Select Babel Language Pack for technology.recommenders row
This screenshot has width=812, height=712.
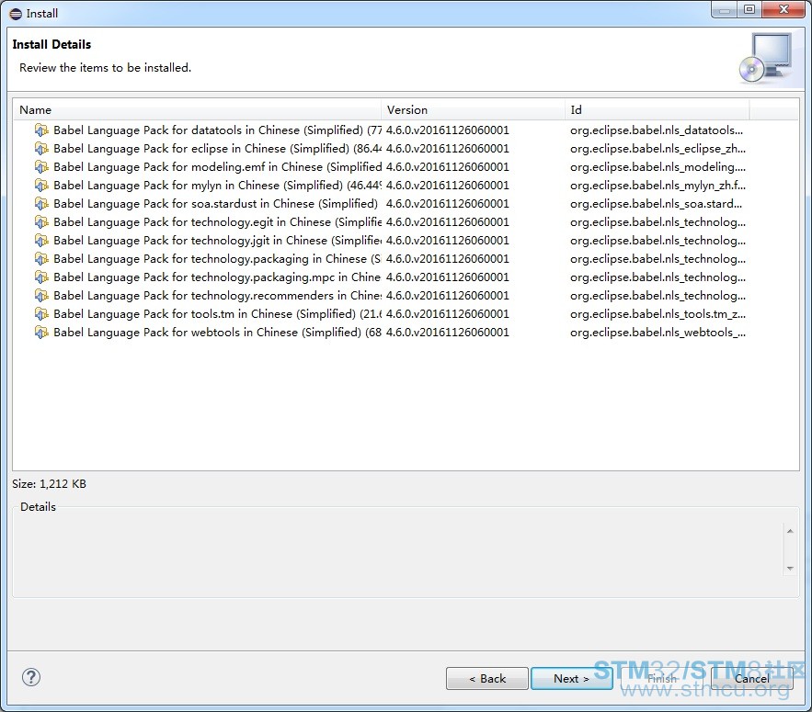pyautogui.click(x=216, y=296)
